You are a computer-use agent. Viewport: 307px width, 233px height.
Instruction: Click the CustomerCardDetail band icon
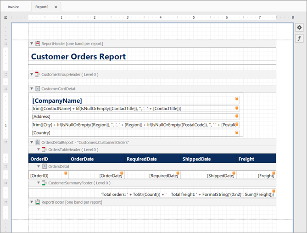click(x=38, y=89)
